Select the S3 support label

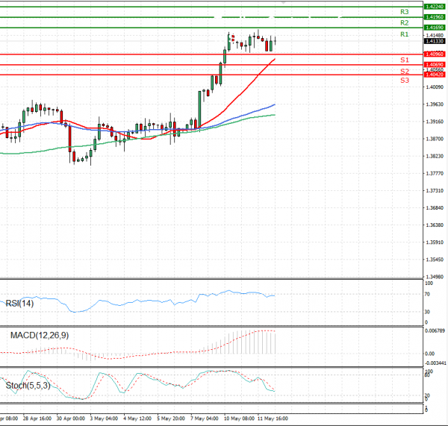(x=405, y=81)
